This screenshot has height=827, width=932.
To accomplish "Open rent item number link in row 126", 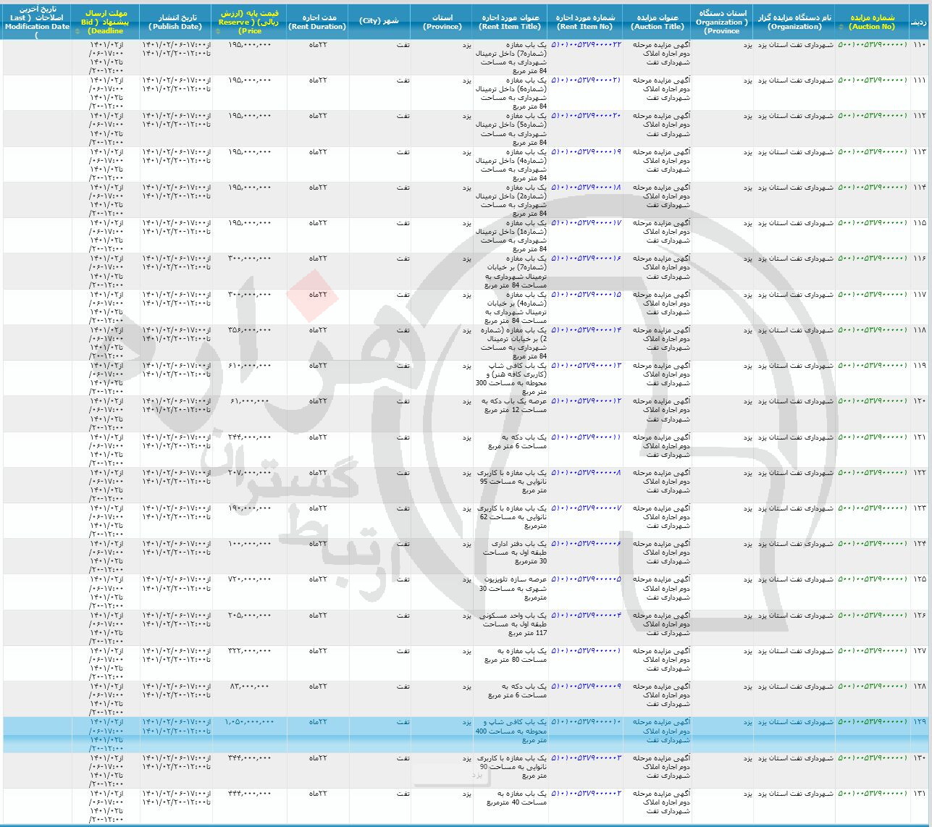I will [x=587, y=616].
